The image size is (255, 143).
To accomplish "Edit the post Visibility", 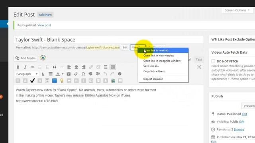I will 242,122.
